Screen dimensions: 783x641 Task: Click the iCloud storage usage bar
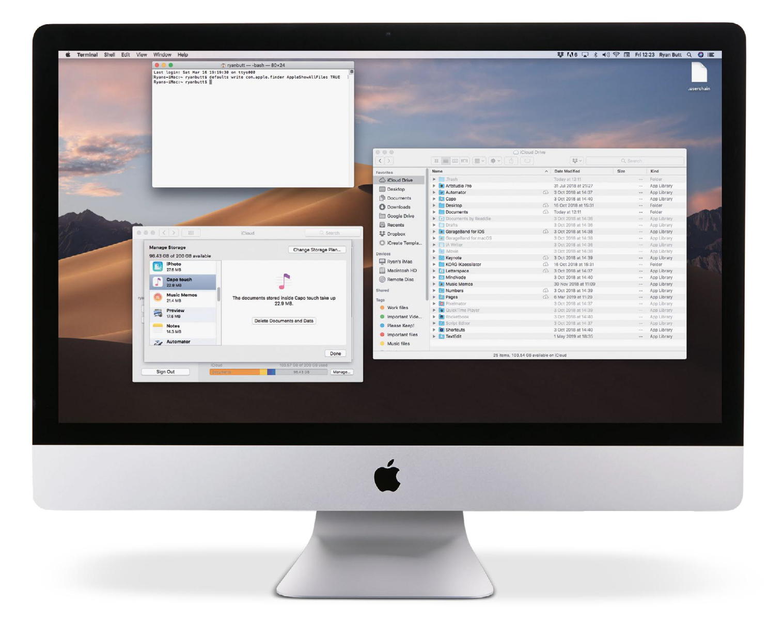pos(268,372)
